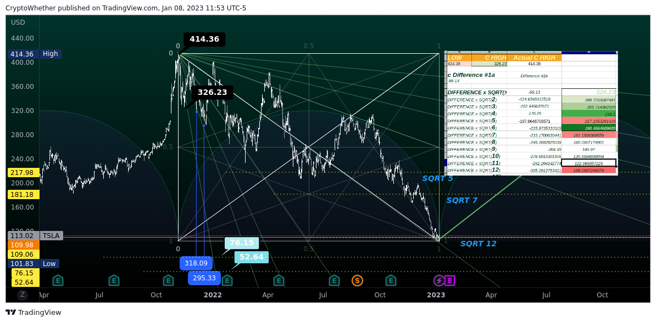This screenshot has height=322, width=656.
Task: Click earnings E icon just right of the S marker
Action: pyautogui.click(x=391, y=281)
